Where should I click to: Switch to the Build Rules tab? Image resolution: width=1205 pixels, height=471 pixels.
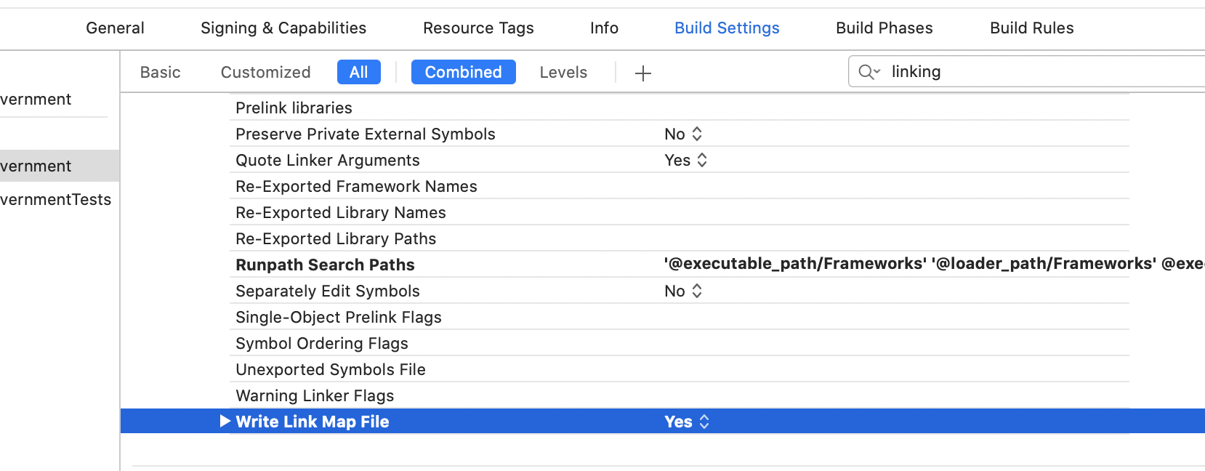coord(1031,28)
